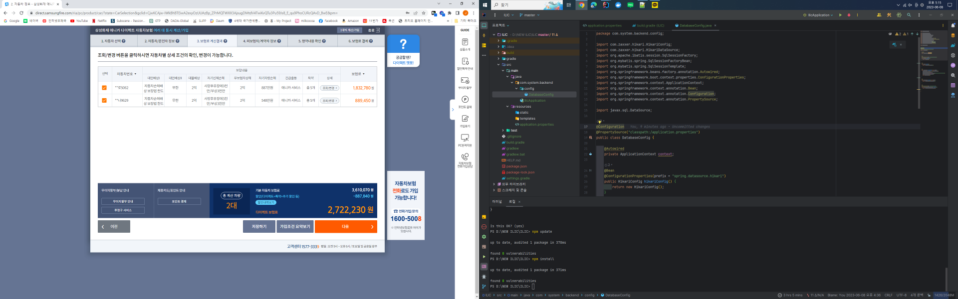This screenshot has width=958, height=299.
Task: Click the orange 다음 button
Action: click(346, 227)
